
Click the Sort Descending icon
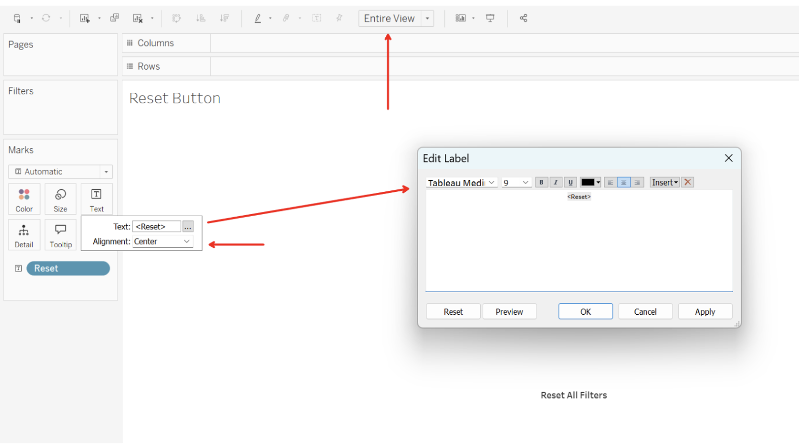[224, 17]
